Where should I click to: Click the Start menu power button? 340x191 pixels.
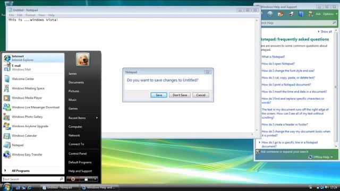tap(73, 179)
